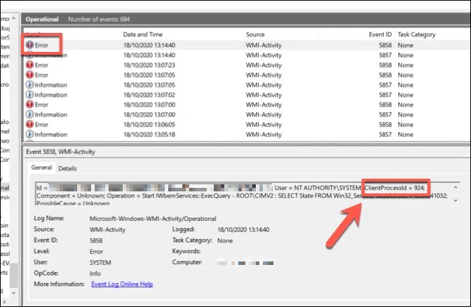The height and width of the screenshot is (307, 471).
Task: Click the Task Category value None in the details pane
Action: pos(225,240)
